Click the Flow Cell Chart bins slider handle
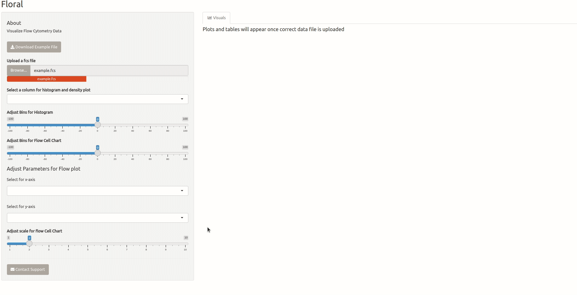The image size is (577, 295). coord(98,153)
